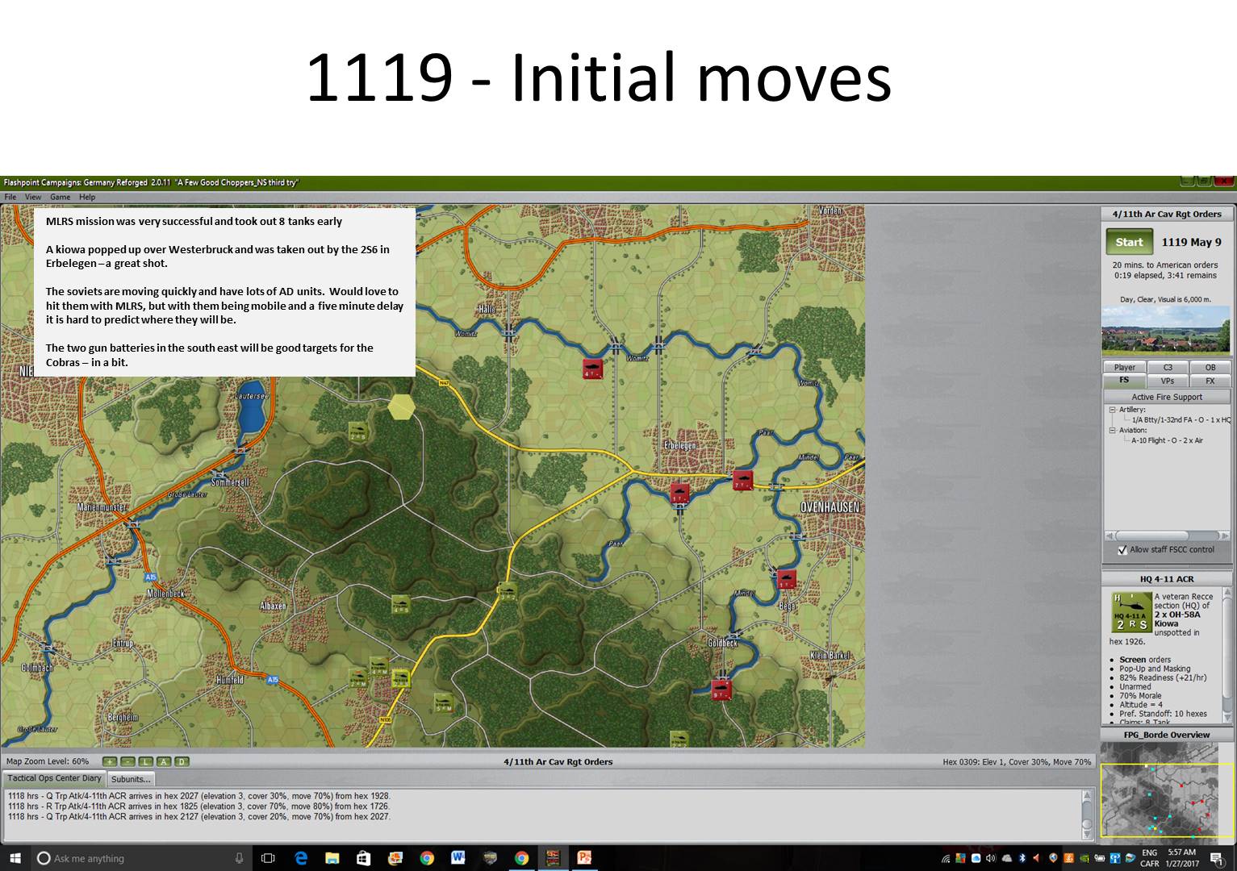Open the Help menu

tap(87, 197)
